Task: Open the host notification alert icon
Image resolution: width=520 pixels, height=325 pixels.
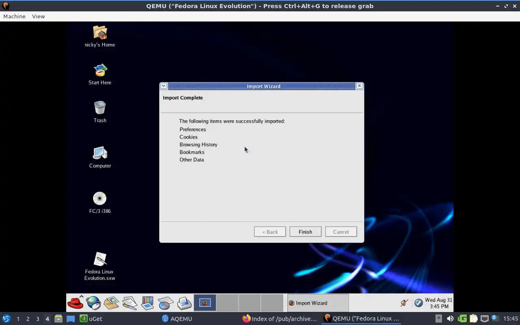Action: (495, 318)
